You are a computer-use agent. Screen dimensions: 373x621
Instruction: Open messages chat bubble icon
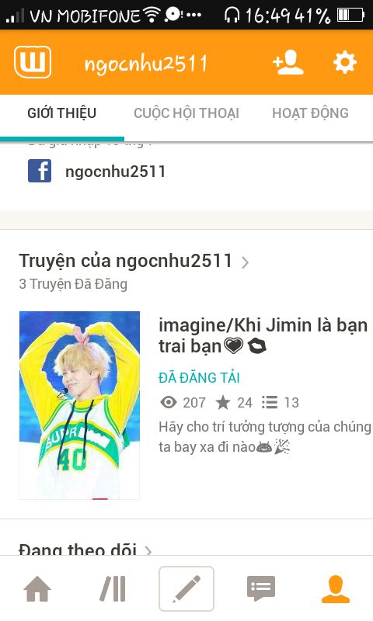pyautogui.click(x=261, y=588)
